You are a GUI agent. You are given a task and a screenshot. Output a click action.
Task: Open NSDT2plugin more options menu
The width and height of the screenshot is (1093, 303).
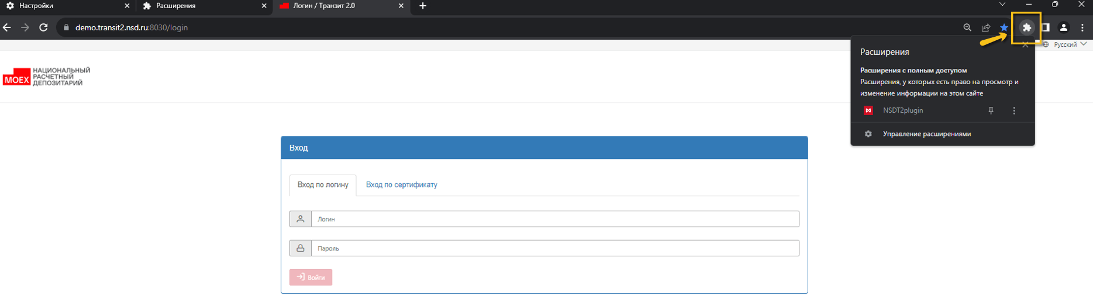pos(1014,110)
